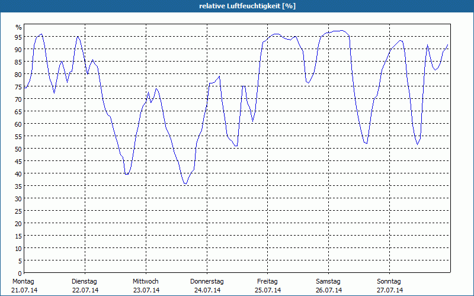Click the date label 25.07.14
Image resolution: width=474 pixels, height=296 pixels.
(x=268, y=291)
